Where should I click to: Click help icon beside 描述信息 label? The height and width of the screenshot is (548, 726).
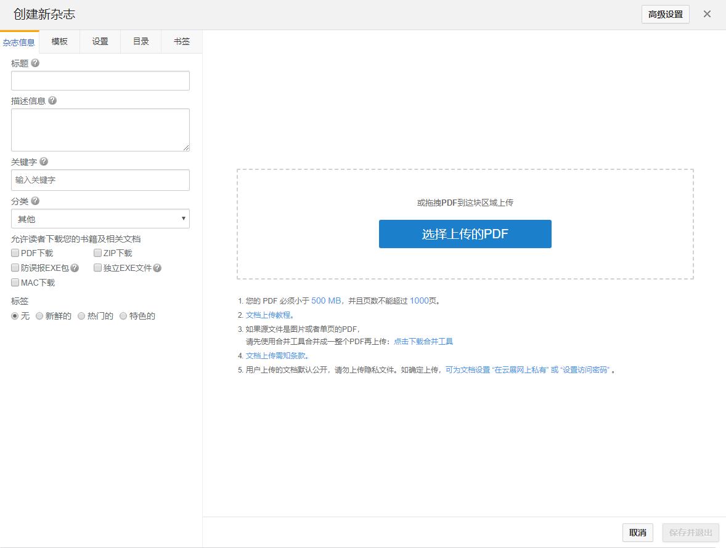point(52,100)
